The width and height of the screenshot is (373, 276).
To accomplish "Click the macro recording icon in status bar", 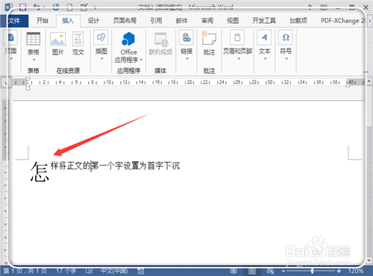I will tap(141, 271).
